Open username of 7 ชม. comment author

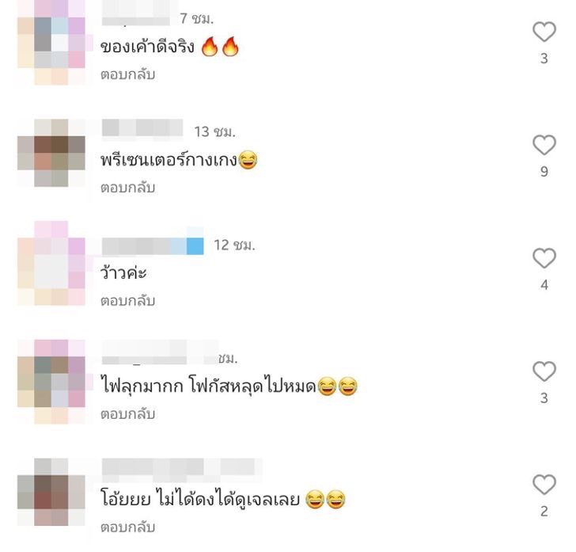pyautogui.click(x=137, y=15)
